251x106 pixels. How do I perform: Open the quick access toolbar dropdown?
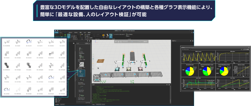pos(61,30)
